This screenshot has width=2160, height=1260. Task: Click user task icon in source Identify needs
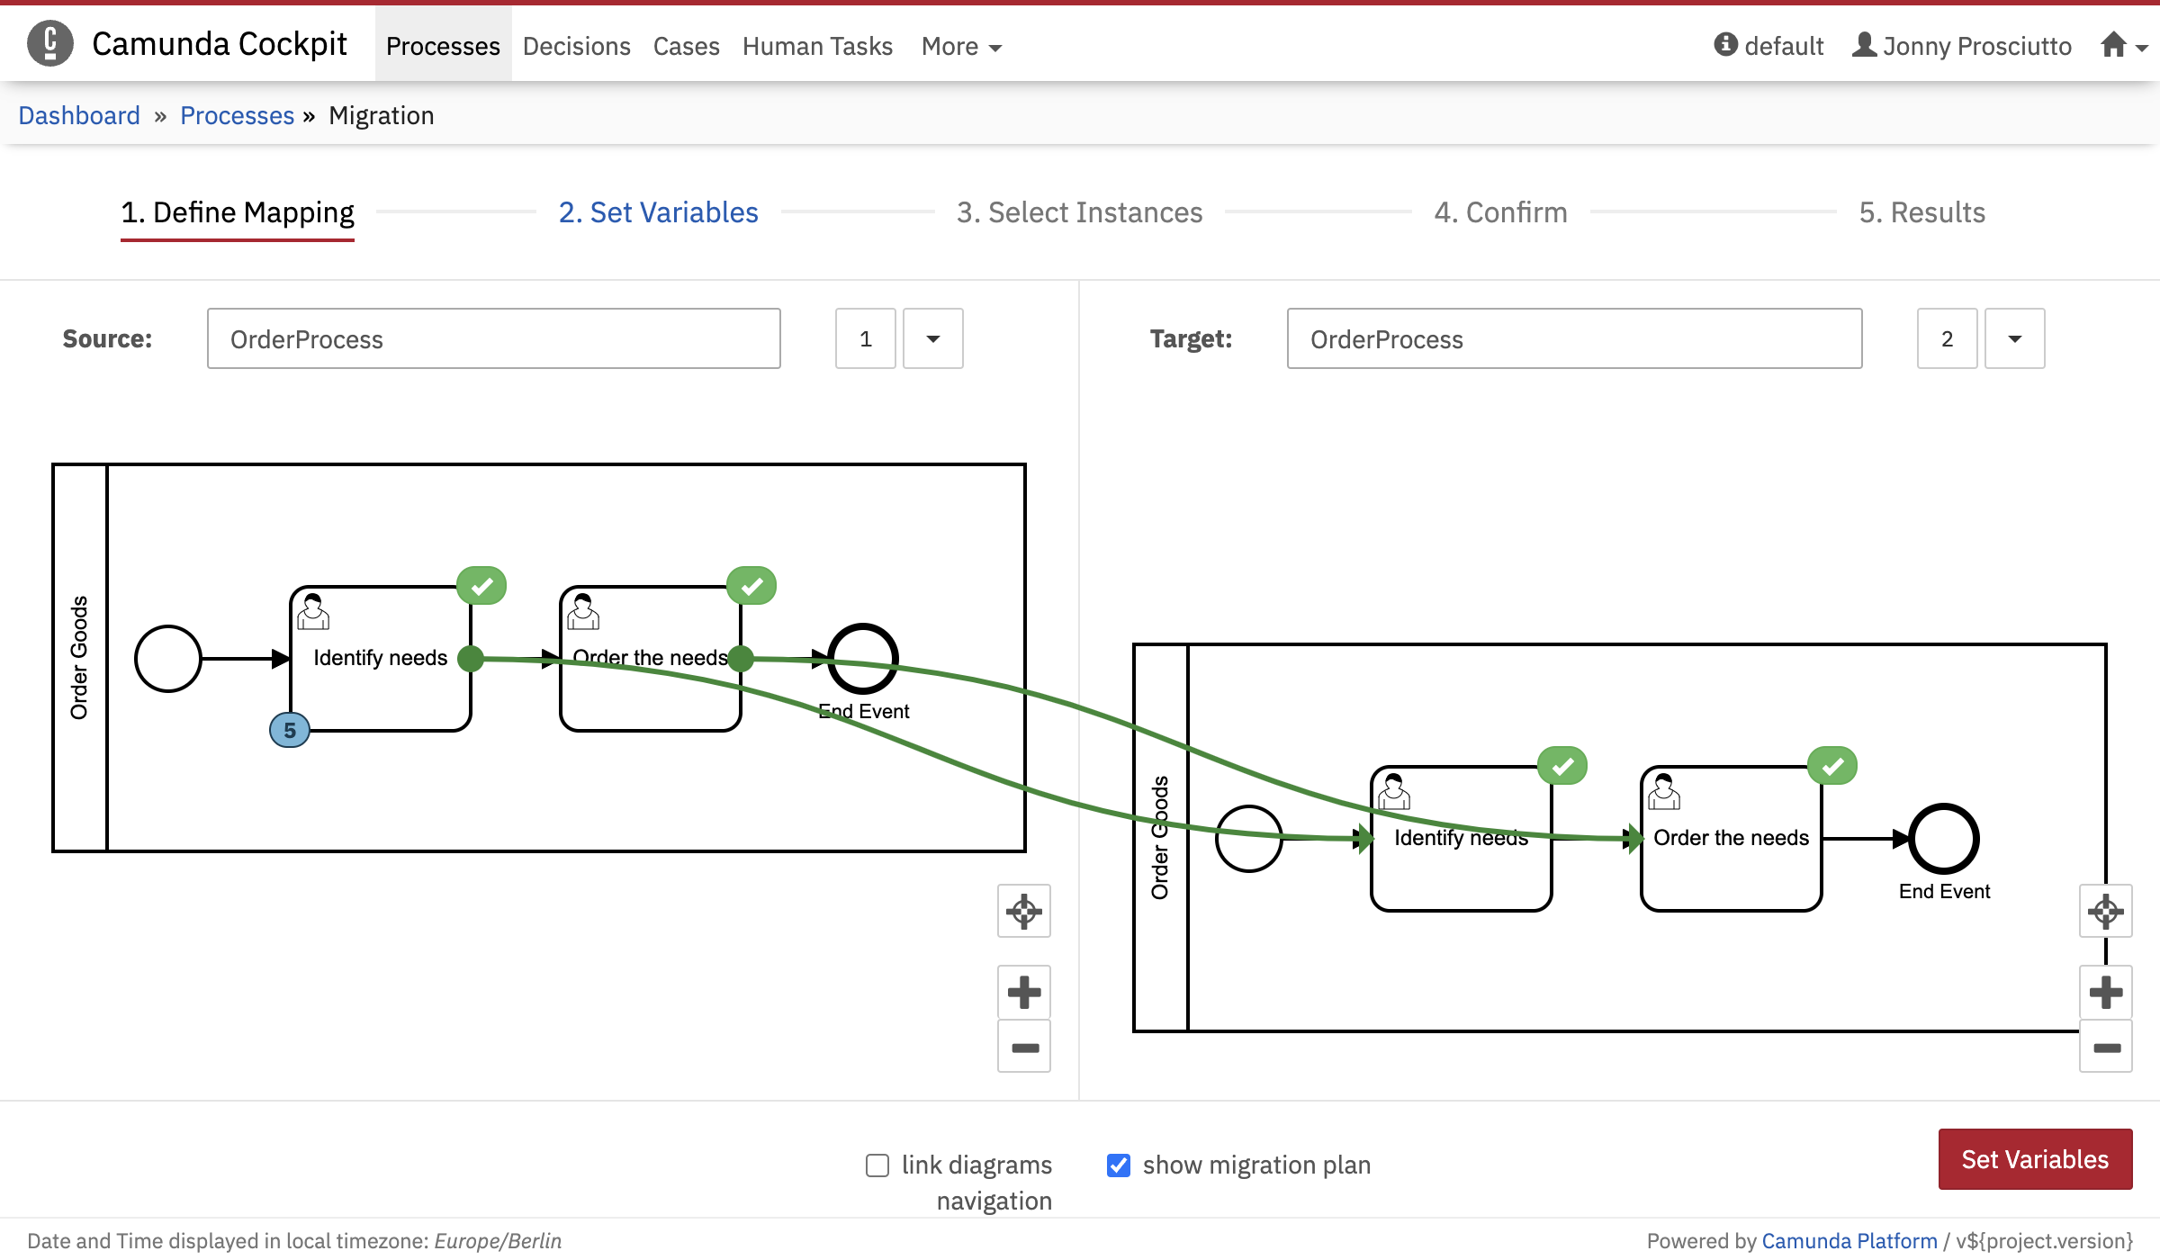coord(313,611)
